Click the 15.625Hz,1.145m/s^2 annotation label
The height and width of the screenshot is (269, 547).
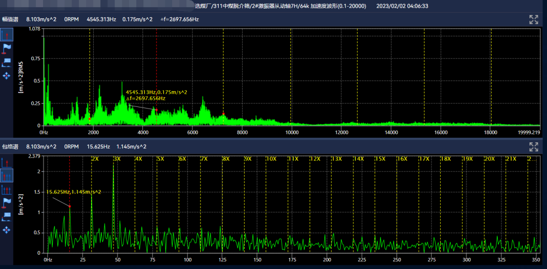(73, 192)
